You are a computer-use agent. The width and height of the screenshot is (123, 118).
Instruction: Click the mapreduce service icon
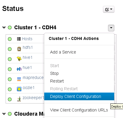pos(19,79)
